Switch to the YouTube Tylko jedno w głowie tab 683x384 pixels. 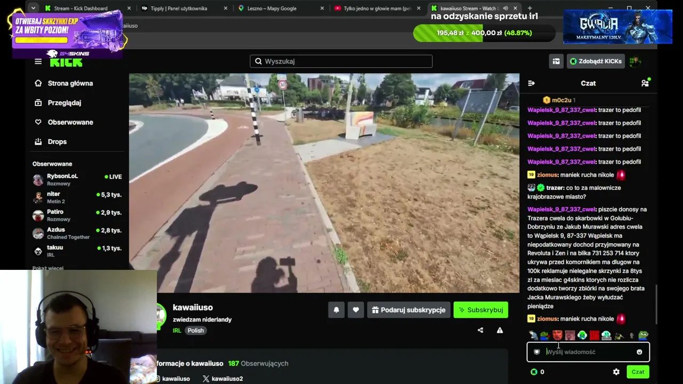377,9
